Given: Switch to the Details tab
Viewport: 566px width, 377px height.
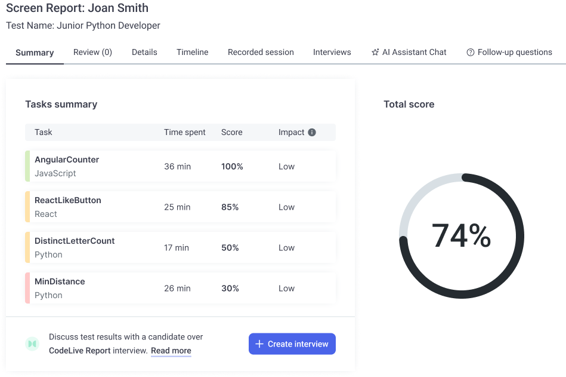Looking at the screenshot, I should pyautogui.click(x=144, y=52).
